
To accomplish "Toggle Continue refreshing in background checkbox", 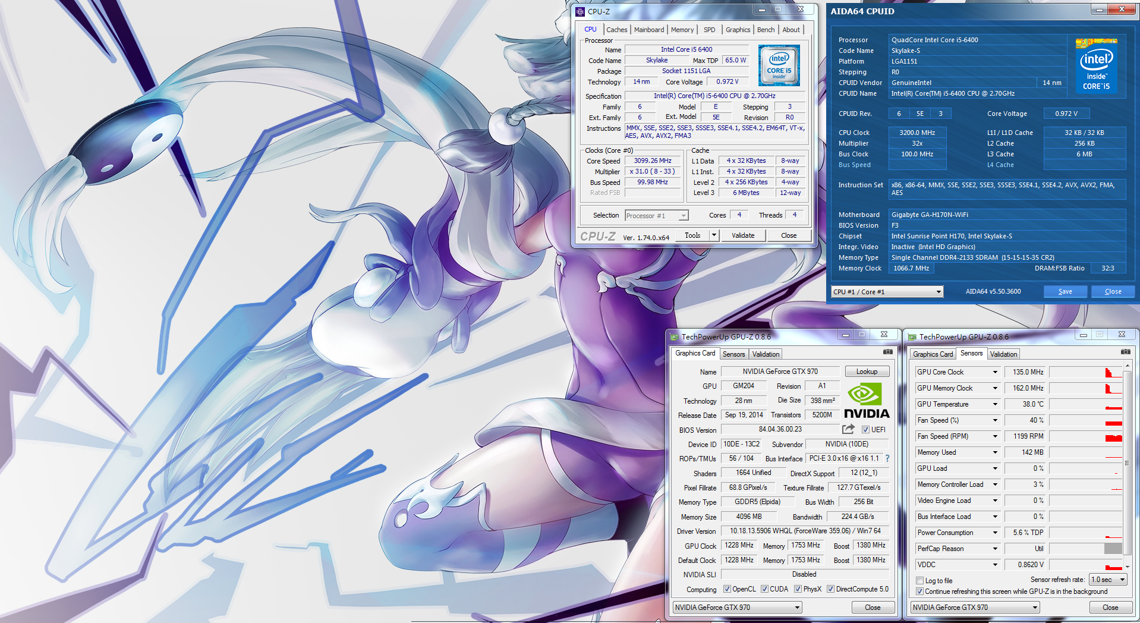I will [920, 591].
